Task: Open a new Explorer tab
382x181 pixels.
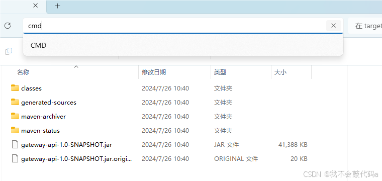Action: 57,6
